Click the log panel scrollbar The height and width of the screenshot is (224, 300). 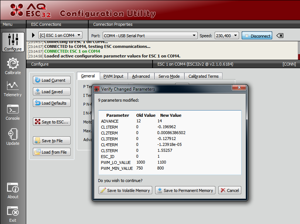click(299, 50)
